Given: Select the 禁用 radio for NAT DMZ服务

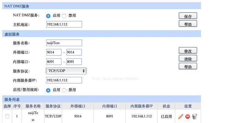Looking at the screenshot, I should [64, 16].
